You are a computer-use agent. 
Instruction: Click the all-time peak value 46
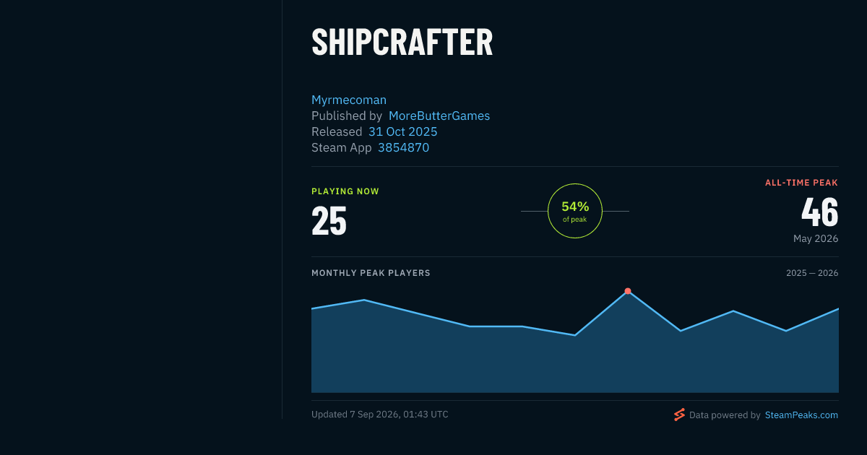pos(820,212)
